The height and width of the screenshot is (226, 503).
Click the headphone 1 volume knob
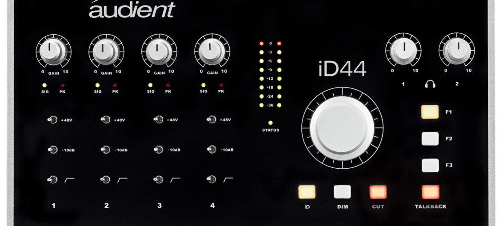click(403, 50)
